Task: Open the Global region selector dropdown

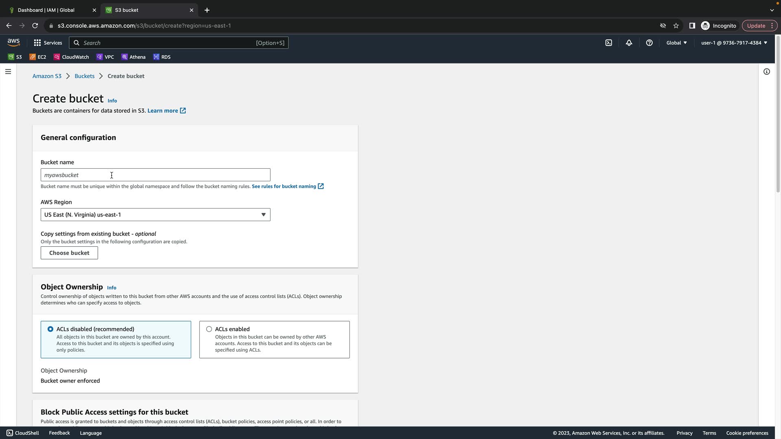Action: tap(676, 43)
